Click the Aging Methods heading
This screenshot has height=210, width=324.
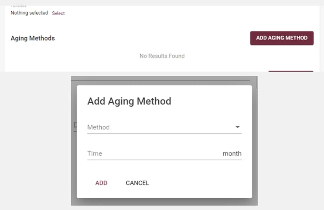click(x=32, y=38)
